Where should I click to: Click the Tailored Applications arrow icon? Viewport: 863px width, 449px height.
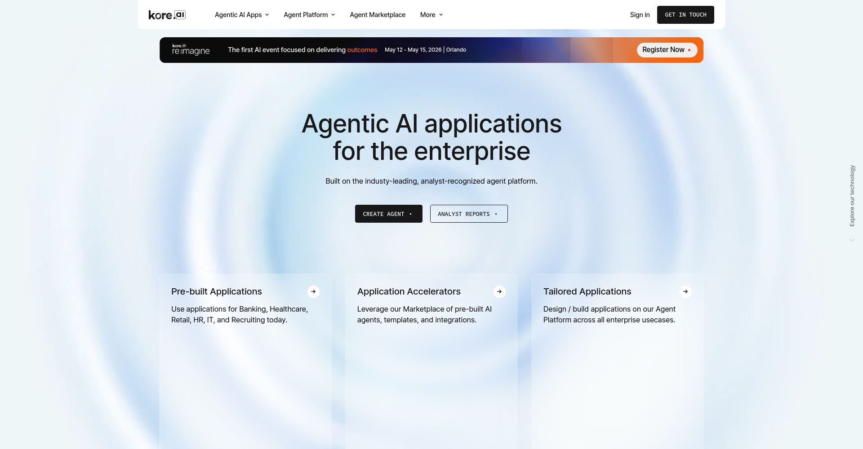click(685, 291)
